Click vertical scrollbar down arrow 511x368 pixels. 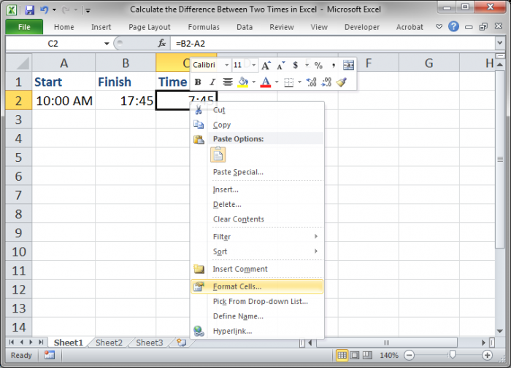(x=500, y=332)
